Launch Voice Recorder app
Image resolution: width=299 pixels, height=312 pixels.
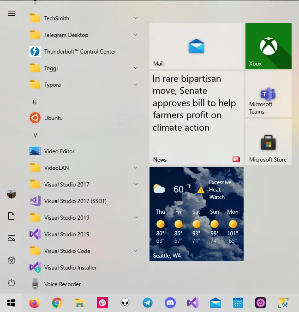click(x=62, y=284)
